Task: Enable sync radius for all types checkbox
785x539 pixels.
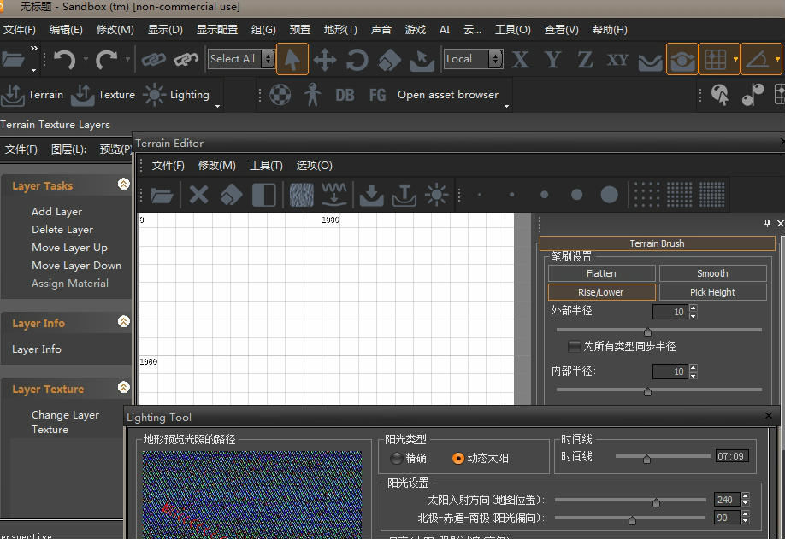Action: 575,347
